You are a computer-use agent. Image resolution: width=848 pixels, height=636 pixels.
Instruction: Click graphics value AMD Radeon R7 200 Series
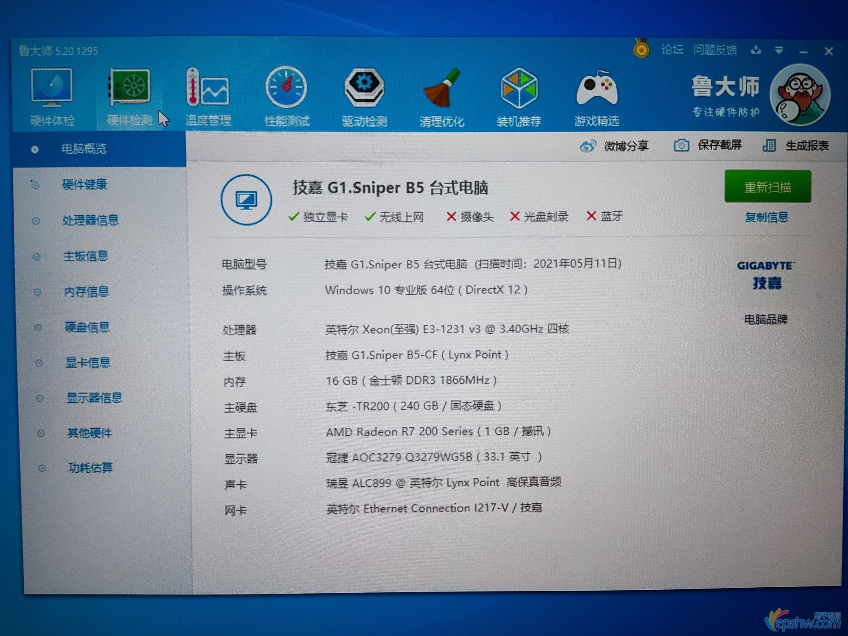tap(438, 432)
